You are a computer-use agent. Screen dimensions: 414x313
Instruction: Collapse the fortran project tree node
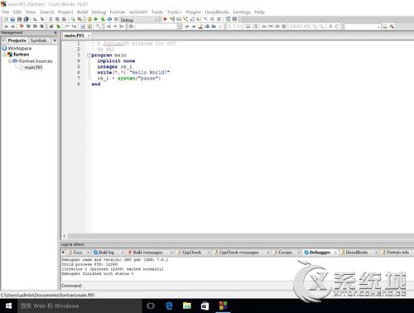pos(5,55)
